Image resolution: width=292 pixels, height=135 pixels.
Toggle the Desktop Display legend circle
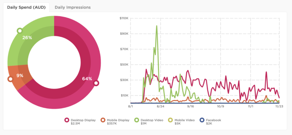[x=67, y=120]
